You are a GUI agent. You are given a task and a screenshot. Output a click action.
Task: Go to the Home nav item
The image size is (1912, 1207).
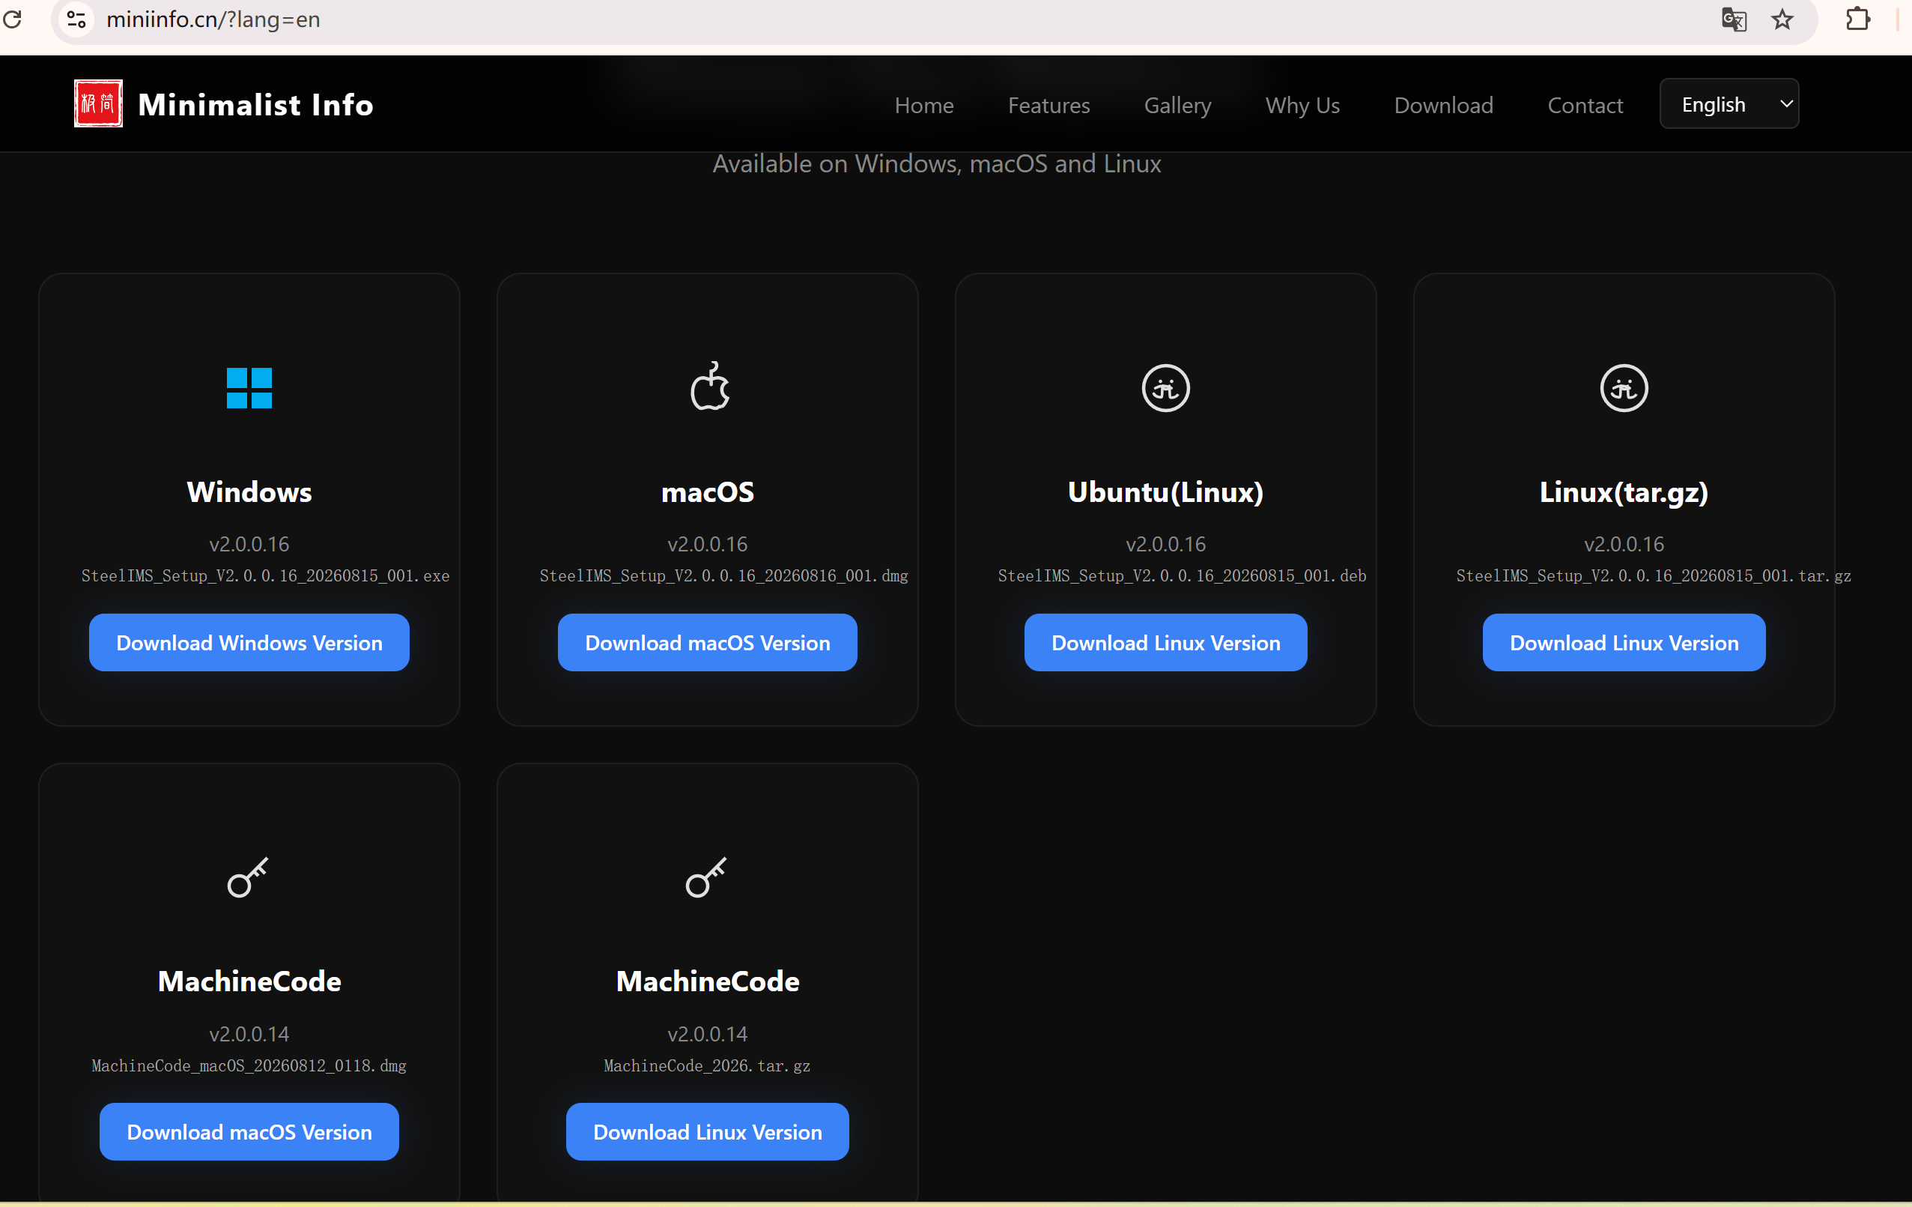click(924, 105)
